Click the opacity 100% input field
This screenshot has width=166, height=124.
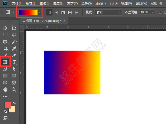(145, 12)
